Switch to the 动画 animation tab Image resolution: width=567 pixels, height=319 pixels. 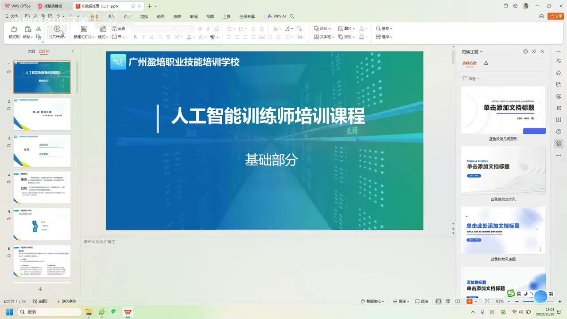tap(160, 16)
